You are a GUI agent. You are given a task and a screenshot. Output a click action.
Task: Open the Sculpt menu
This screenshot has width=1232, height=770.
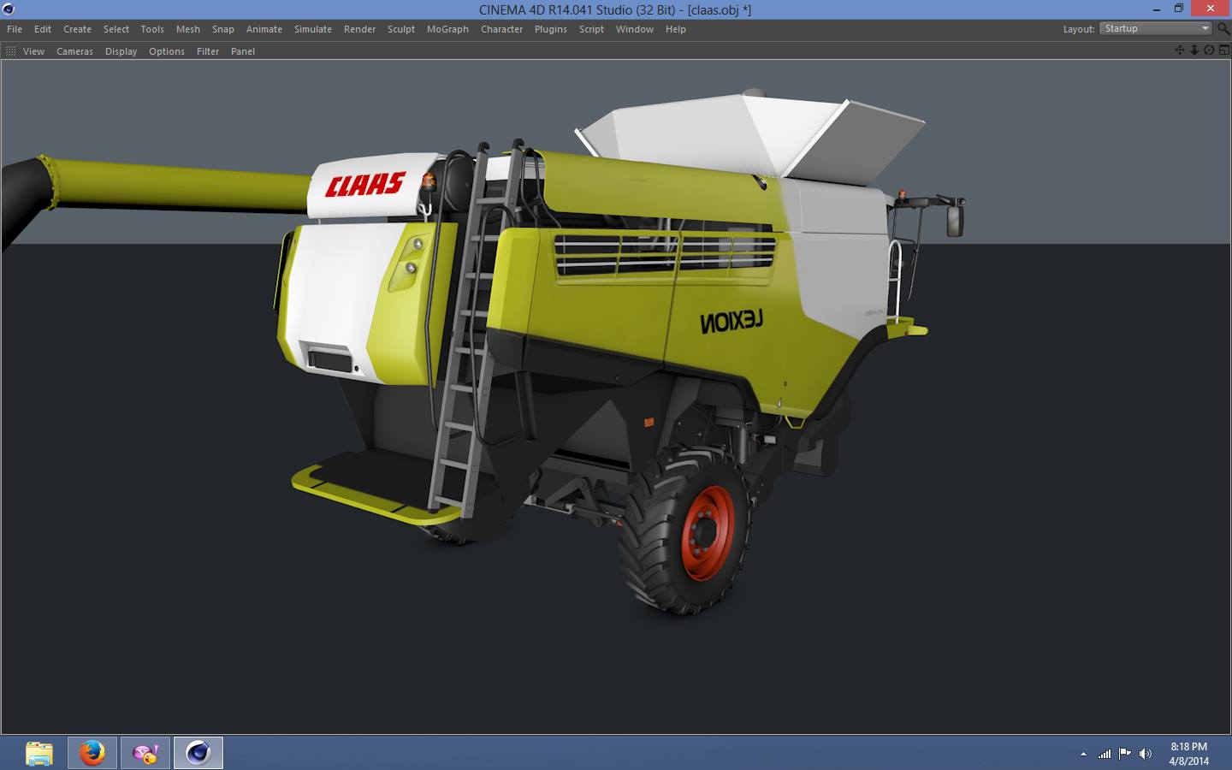point(401,29)
